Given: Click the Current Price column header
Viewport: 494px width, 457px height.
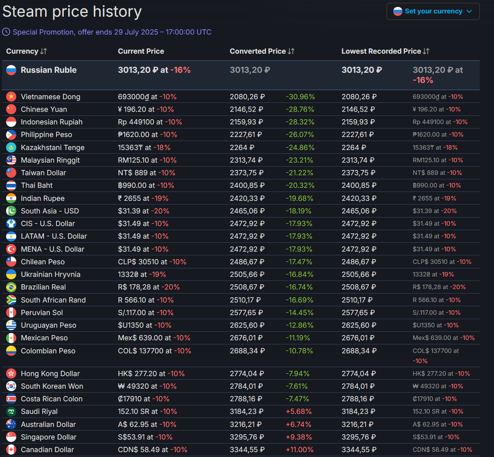Looking at the screenshot, I should click(x=141, y=51).
